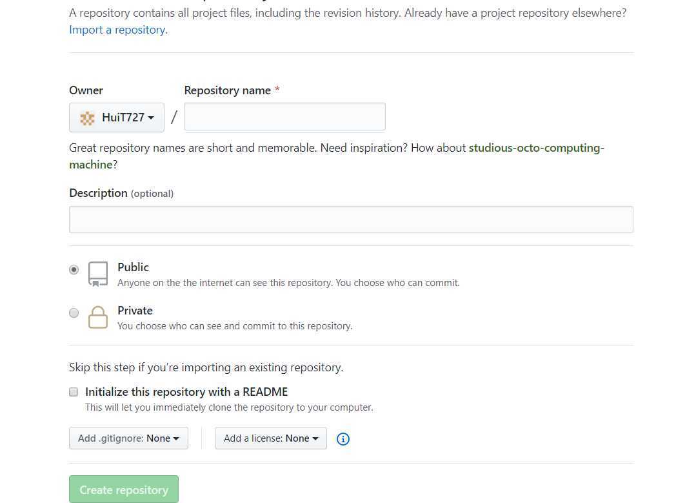Expand the Add .gitignore: None dropdown
Screen dimensions: 676x503
click(x=128, y=438)
